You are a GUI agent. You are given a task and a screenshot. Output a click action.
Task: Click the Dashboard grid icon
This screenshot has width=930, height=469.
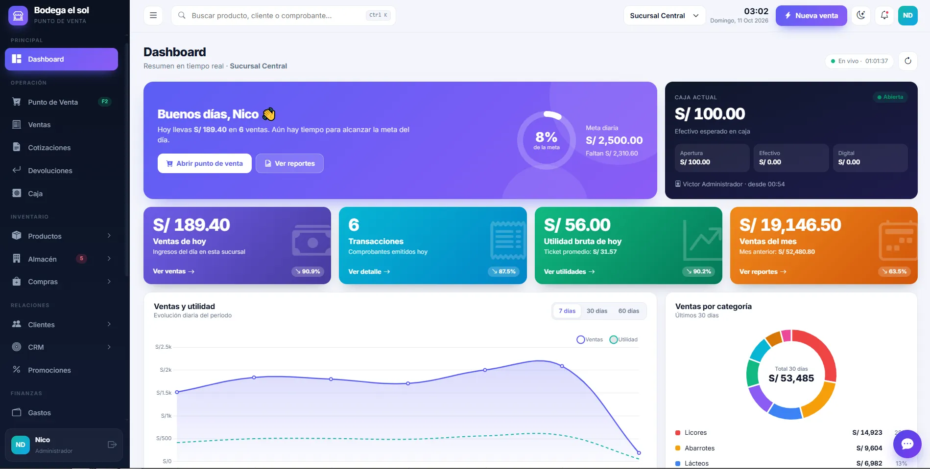17,59
